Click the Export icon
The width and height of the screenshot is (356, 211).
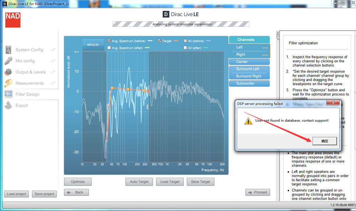[9, 105]
